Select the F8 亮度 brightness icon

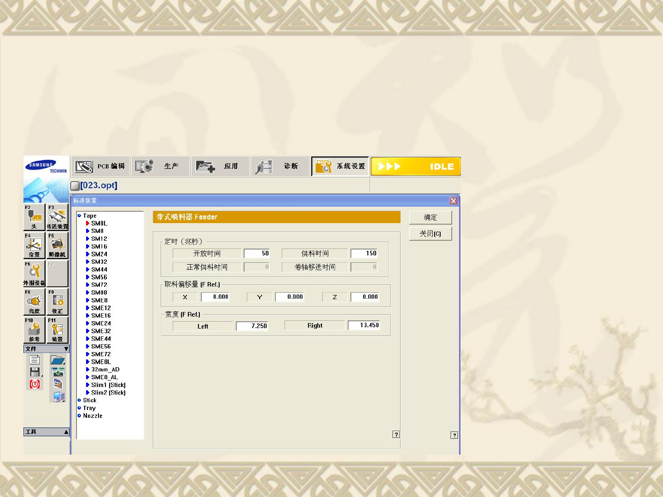pyautogui.click(x=35, y=302)
